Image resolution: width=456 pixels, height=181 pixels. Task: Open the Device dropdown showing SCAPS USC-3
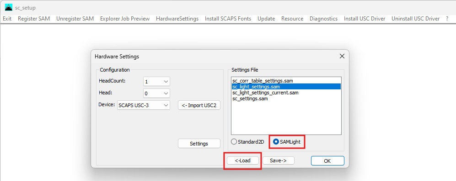pos(143,105)
